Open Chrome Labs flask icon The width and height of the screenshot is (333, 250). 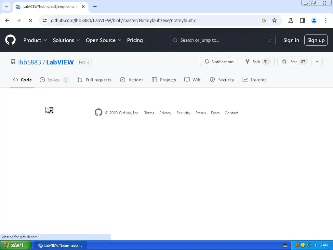[x=290, y=21]
